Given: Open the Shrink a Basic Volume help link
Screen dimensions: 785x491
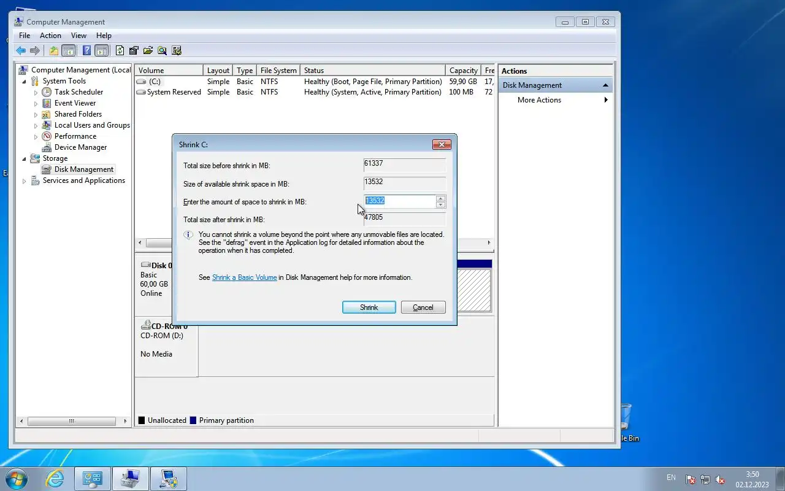Looking at the screenshot, I should click(244, 277).
